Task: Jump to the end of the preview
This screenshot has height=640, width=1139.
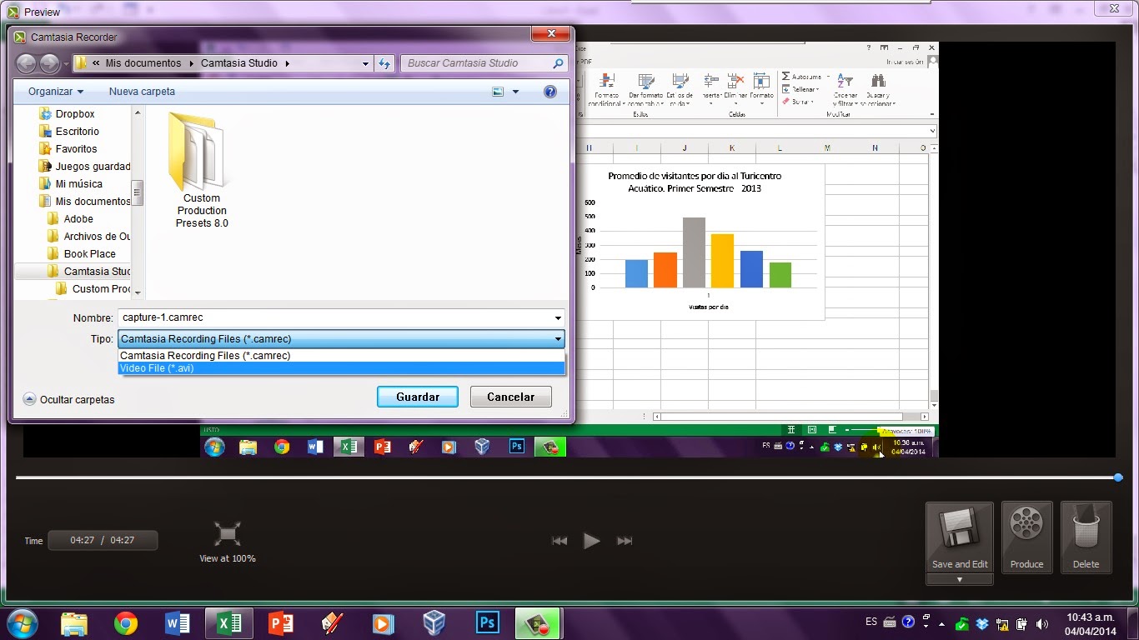Action: [625, 541]
